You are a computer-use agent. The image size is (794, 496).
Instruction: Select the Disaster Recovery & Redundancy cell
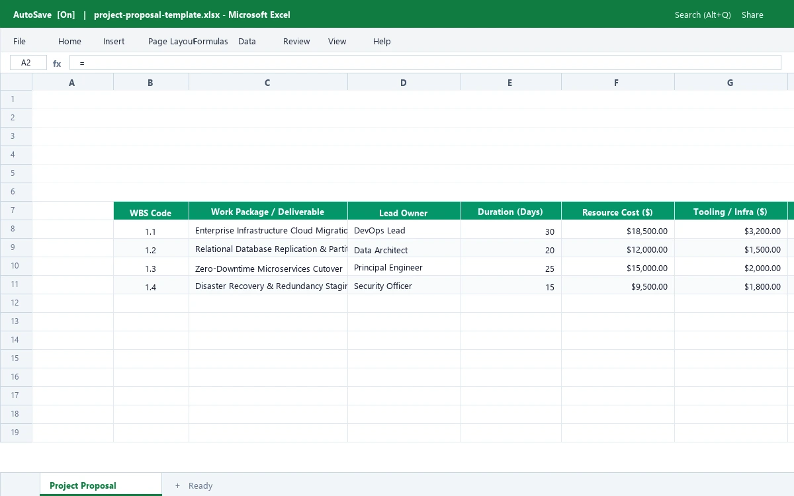268,285
